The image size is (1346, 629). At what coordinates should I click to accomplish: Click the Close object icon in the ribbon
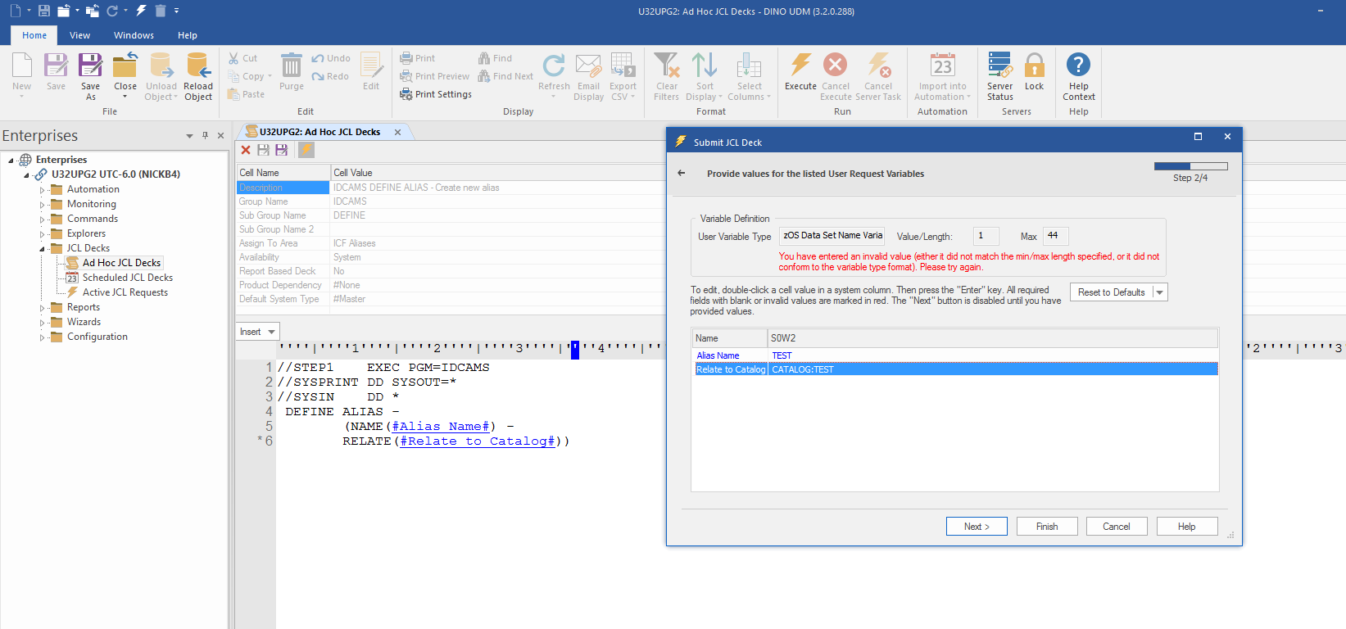125,66
